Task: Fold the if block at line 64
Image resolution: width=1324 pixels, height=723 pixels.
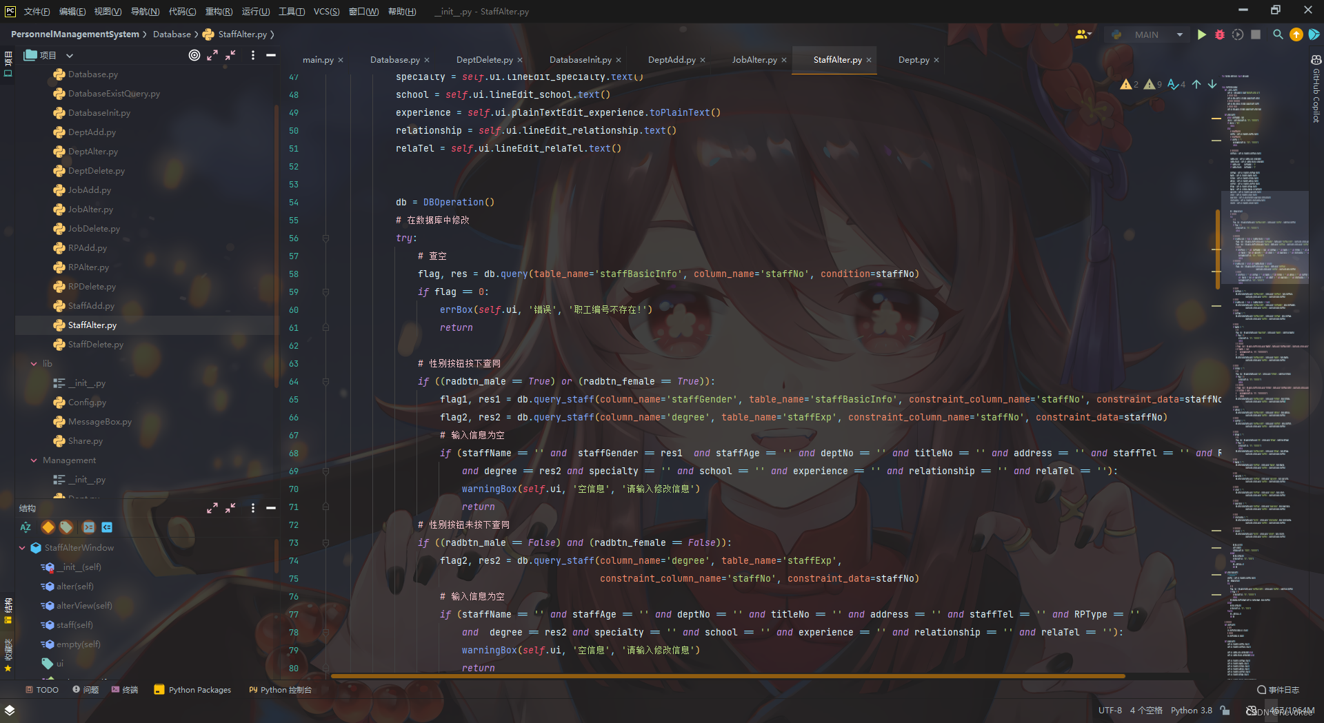Action: (x=325, y=382)
